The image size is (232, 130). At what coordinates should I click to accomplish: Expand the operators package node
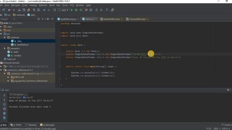(5, 48)
